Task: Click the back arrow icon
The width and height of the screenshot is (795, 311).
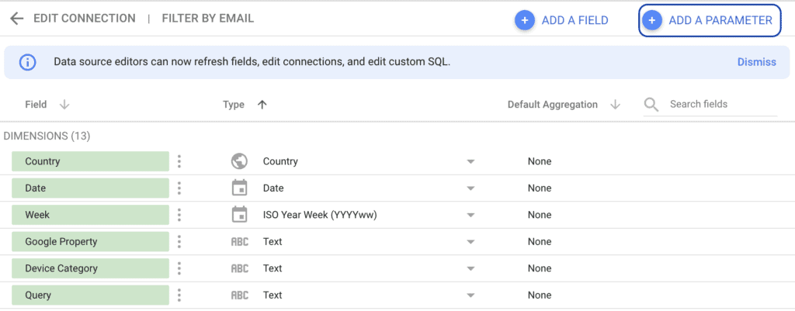Action: [17, 19]
